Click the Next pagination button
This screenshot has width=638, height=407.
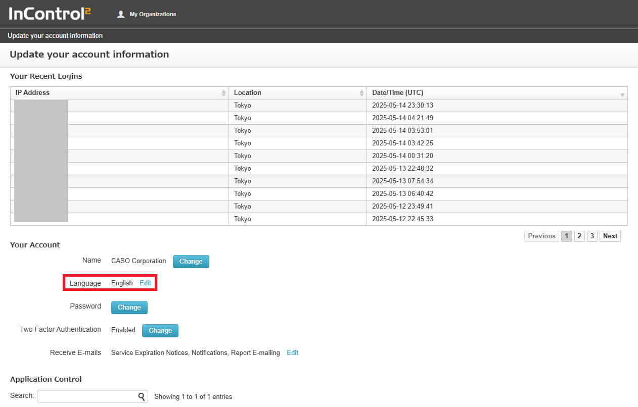click(610, 236)
